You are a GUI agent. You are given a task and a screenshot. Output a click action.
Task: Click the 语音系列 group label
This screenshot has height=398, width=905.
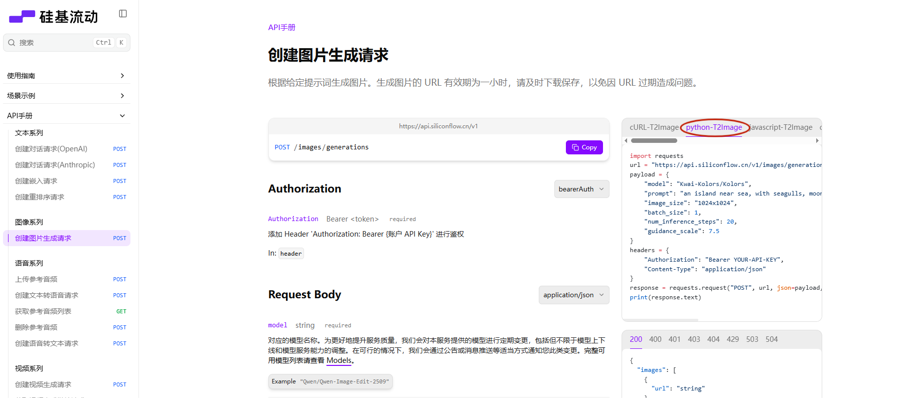click(29, 263)
